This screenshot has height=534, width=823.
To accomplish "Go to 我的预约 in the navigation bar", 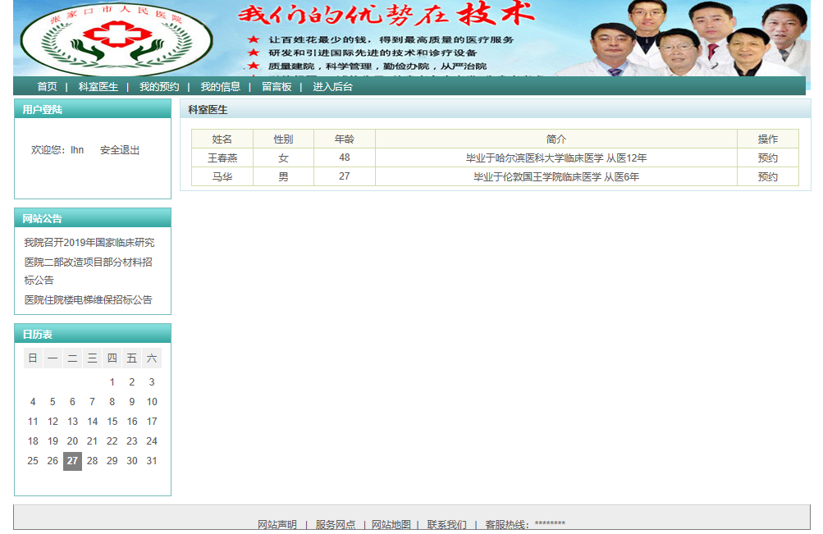I will point(159,87).
